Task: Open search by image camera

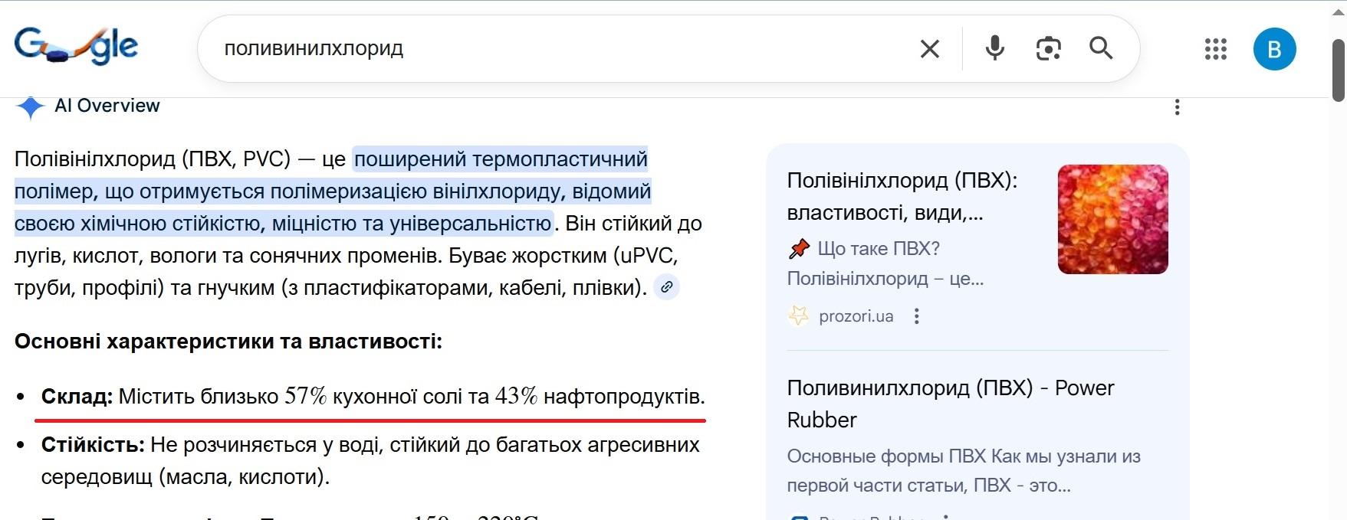Action: point(1048,48)
